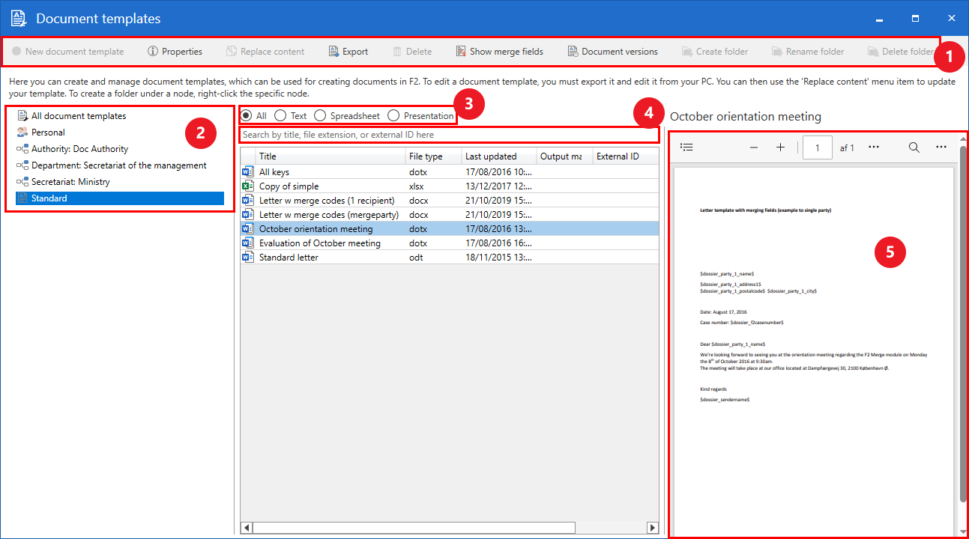Open the rightmost preview more options ellipsis
Image resolution: width=969 pixels, height=539 pixels.
tap(941, 147)
